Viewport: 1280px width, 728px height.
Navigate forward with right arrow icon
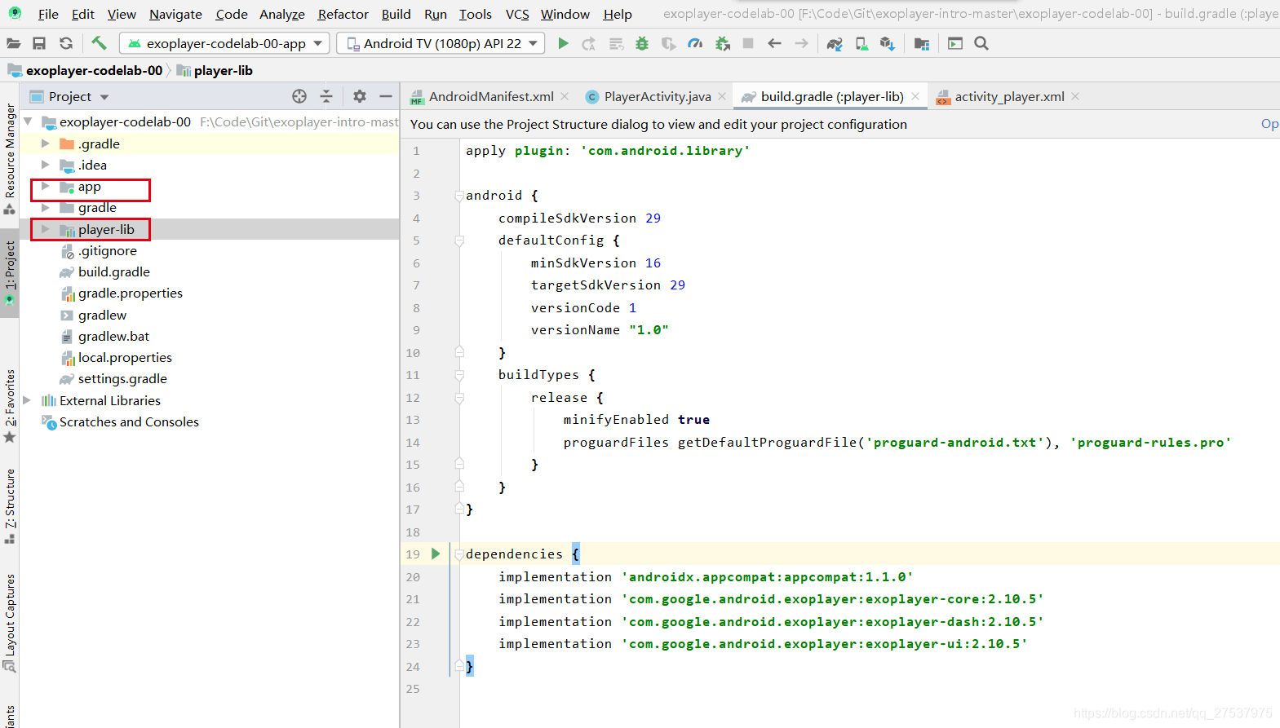(x=801, y=43)
